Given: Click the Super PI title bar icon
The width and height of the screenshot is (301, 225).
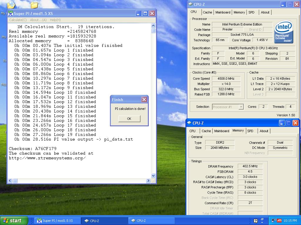Looking at the screenshot, I should tap(10, 13).
